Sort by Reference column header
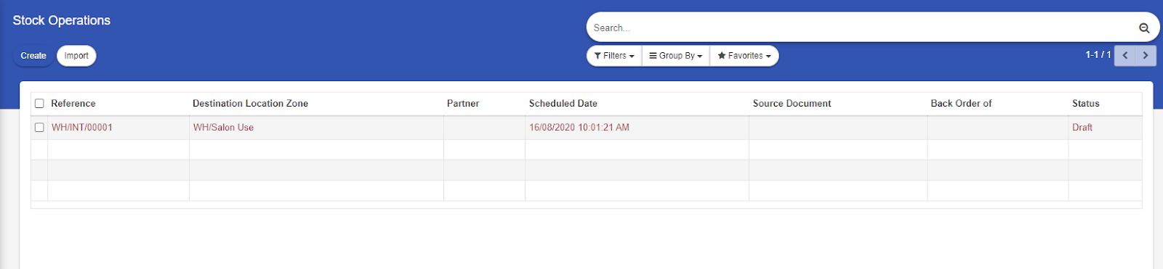The height and width of the screenshot is (269, 1163). tap(73, 104)
